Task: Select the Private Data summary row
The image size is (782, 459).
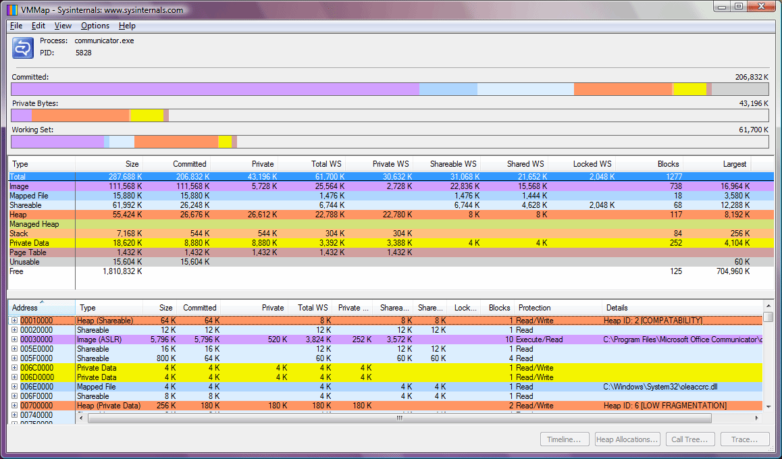Action: click(41, 243)
